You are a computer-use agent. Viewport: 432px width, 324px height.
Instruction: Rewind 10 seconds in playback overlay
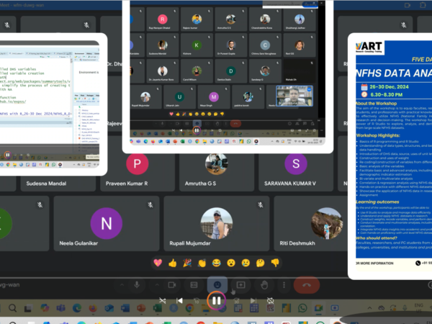coord(197,301)
